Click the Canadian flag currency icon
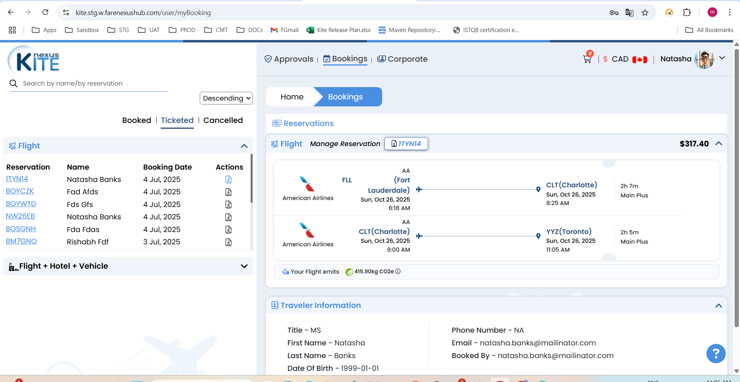This screenshot has height=382, width=740. 640,59
